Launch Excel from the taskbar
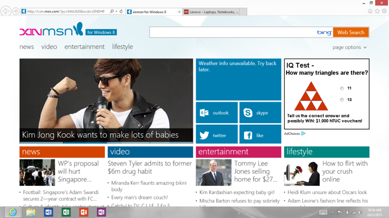389x218 pixels. [x=66, y=212]
